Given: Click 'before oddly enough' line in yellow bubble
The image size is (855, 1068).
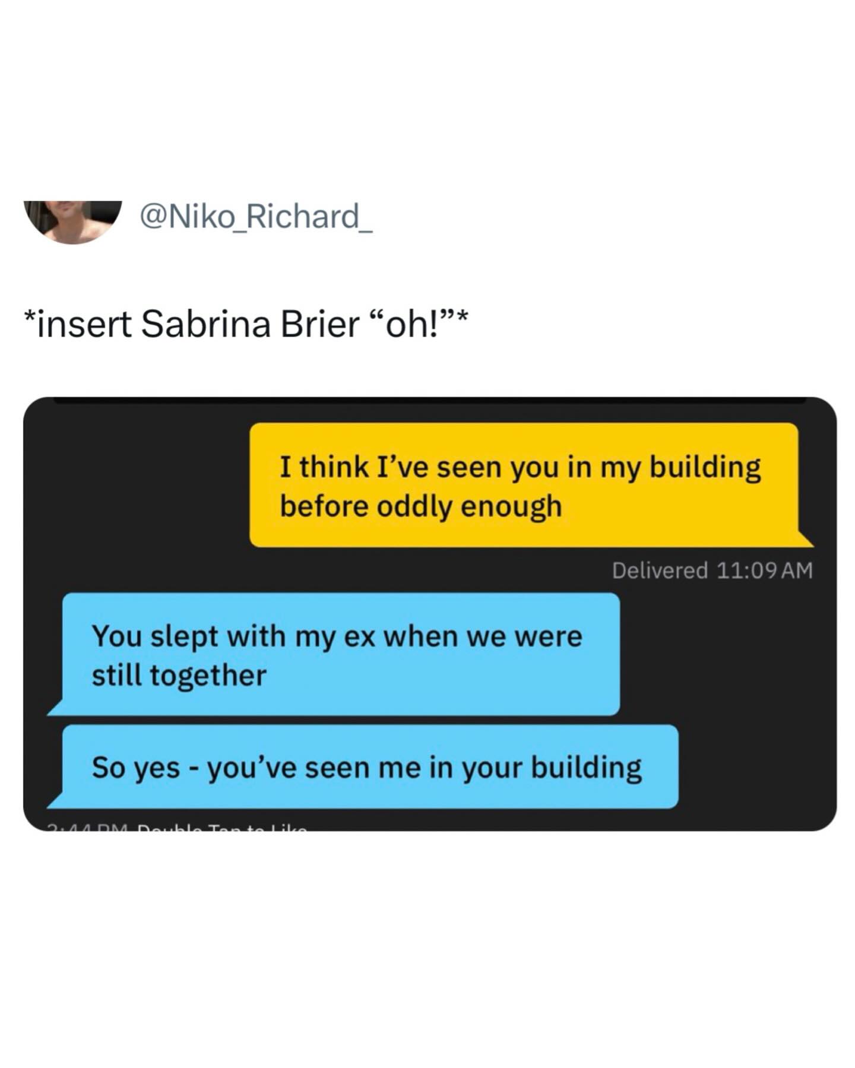Looking at the screenshot, I should click(x=420, y=506).
